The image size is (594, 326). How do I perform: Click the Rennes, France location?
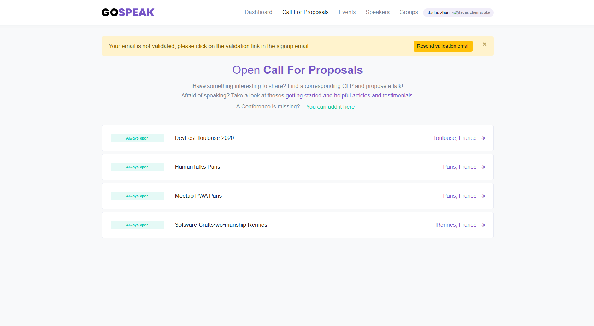[x=456, y=225]
